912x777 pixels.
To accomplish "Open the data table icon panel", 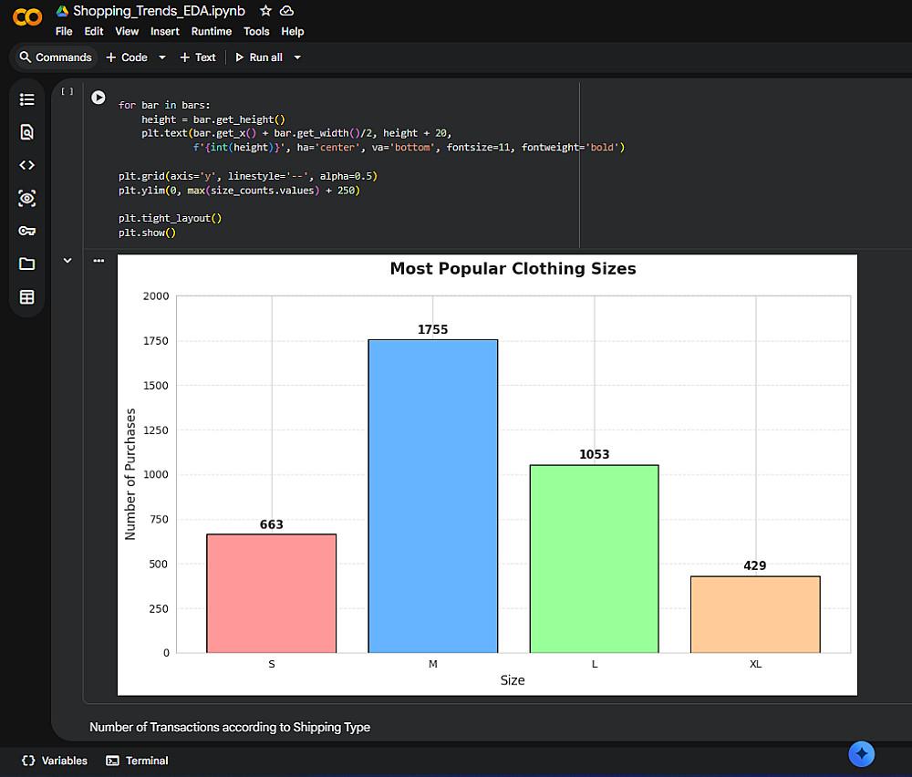I will point(26,297).
